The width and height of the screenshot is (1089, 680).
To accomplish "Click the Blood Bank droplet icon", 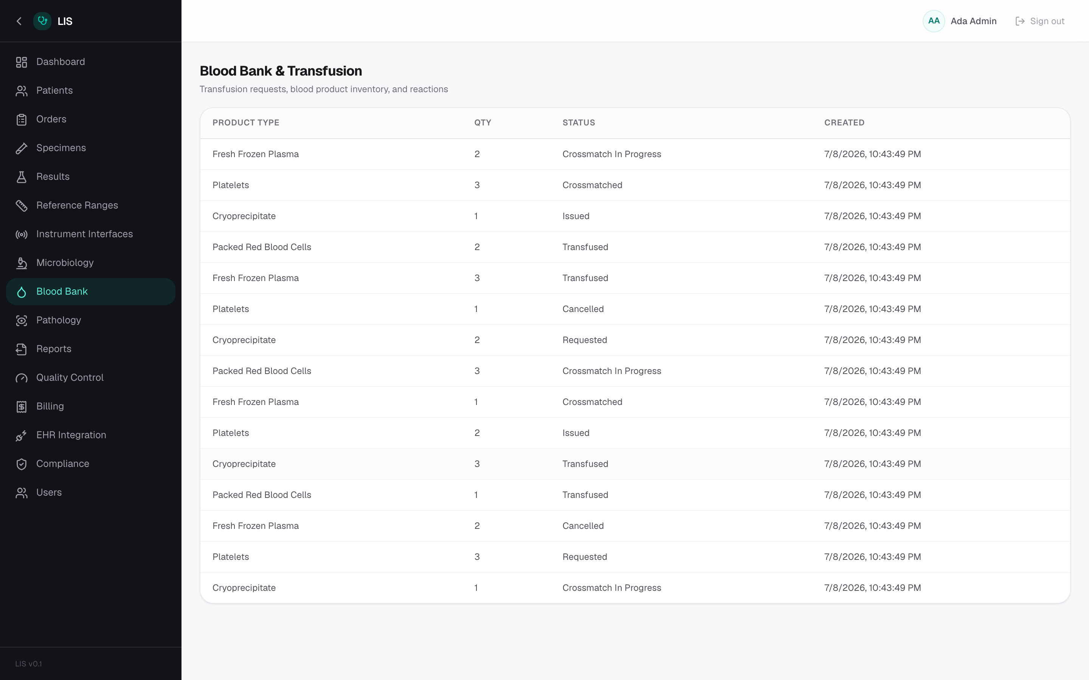I will pyautogui.click(x=21, y=292).
